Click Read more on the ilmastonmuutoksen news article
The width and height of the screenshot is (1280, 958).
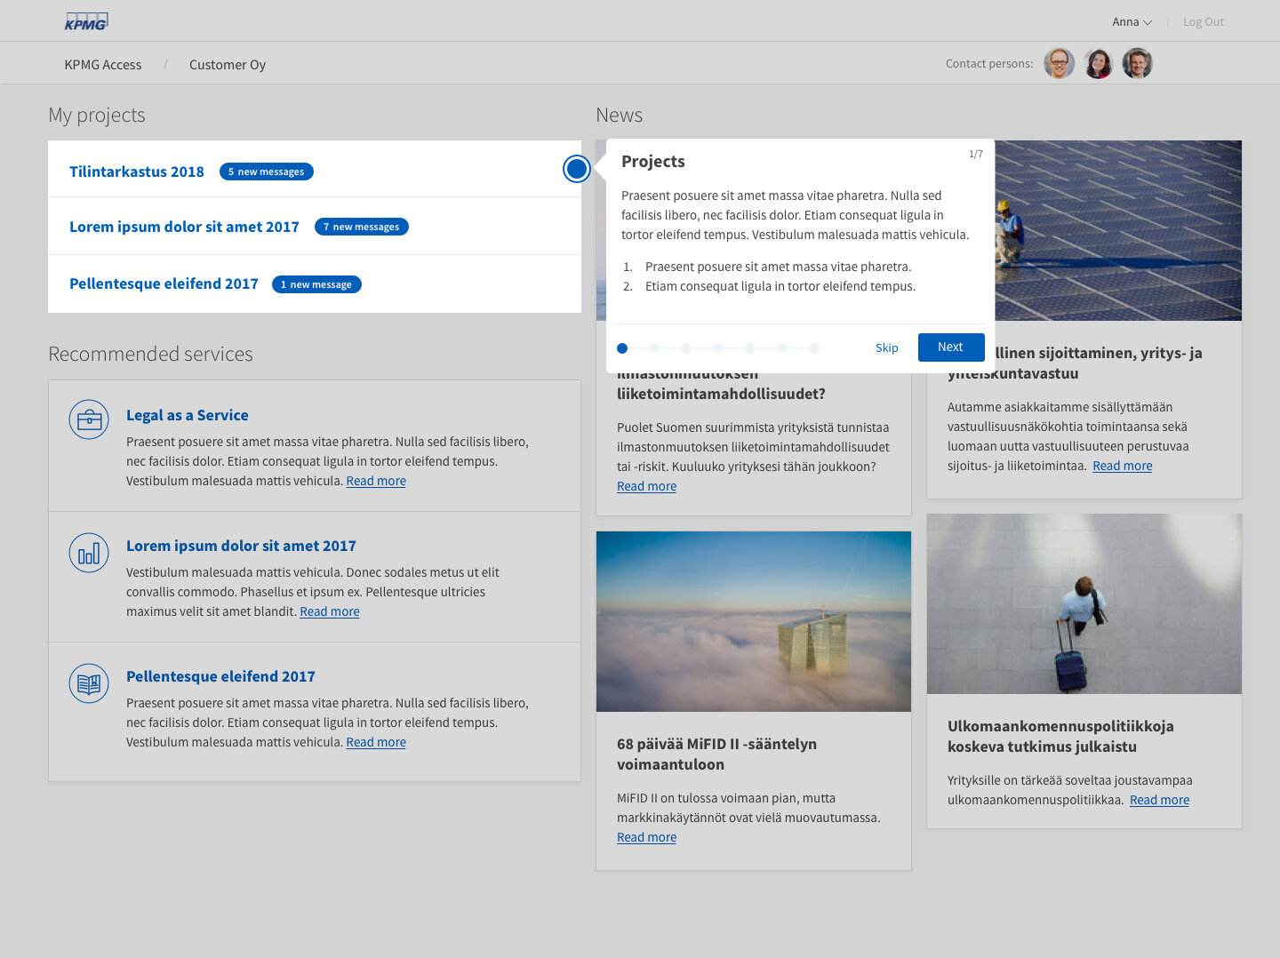pyautogui.click(x=647, y=486)
